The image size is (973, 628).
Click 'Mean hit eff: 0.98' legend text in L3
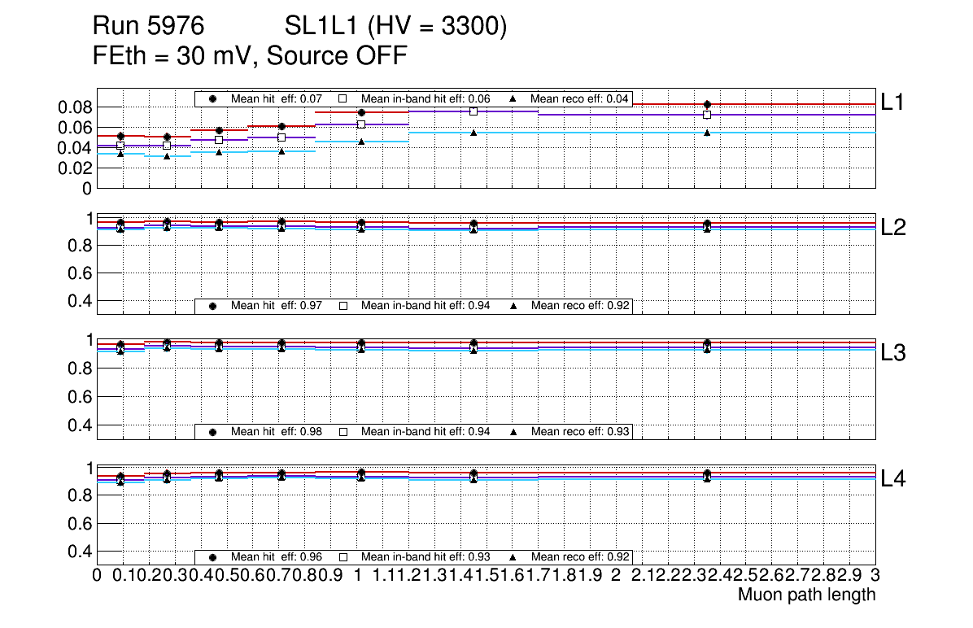point(277,432)
